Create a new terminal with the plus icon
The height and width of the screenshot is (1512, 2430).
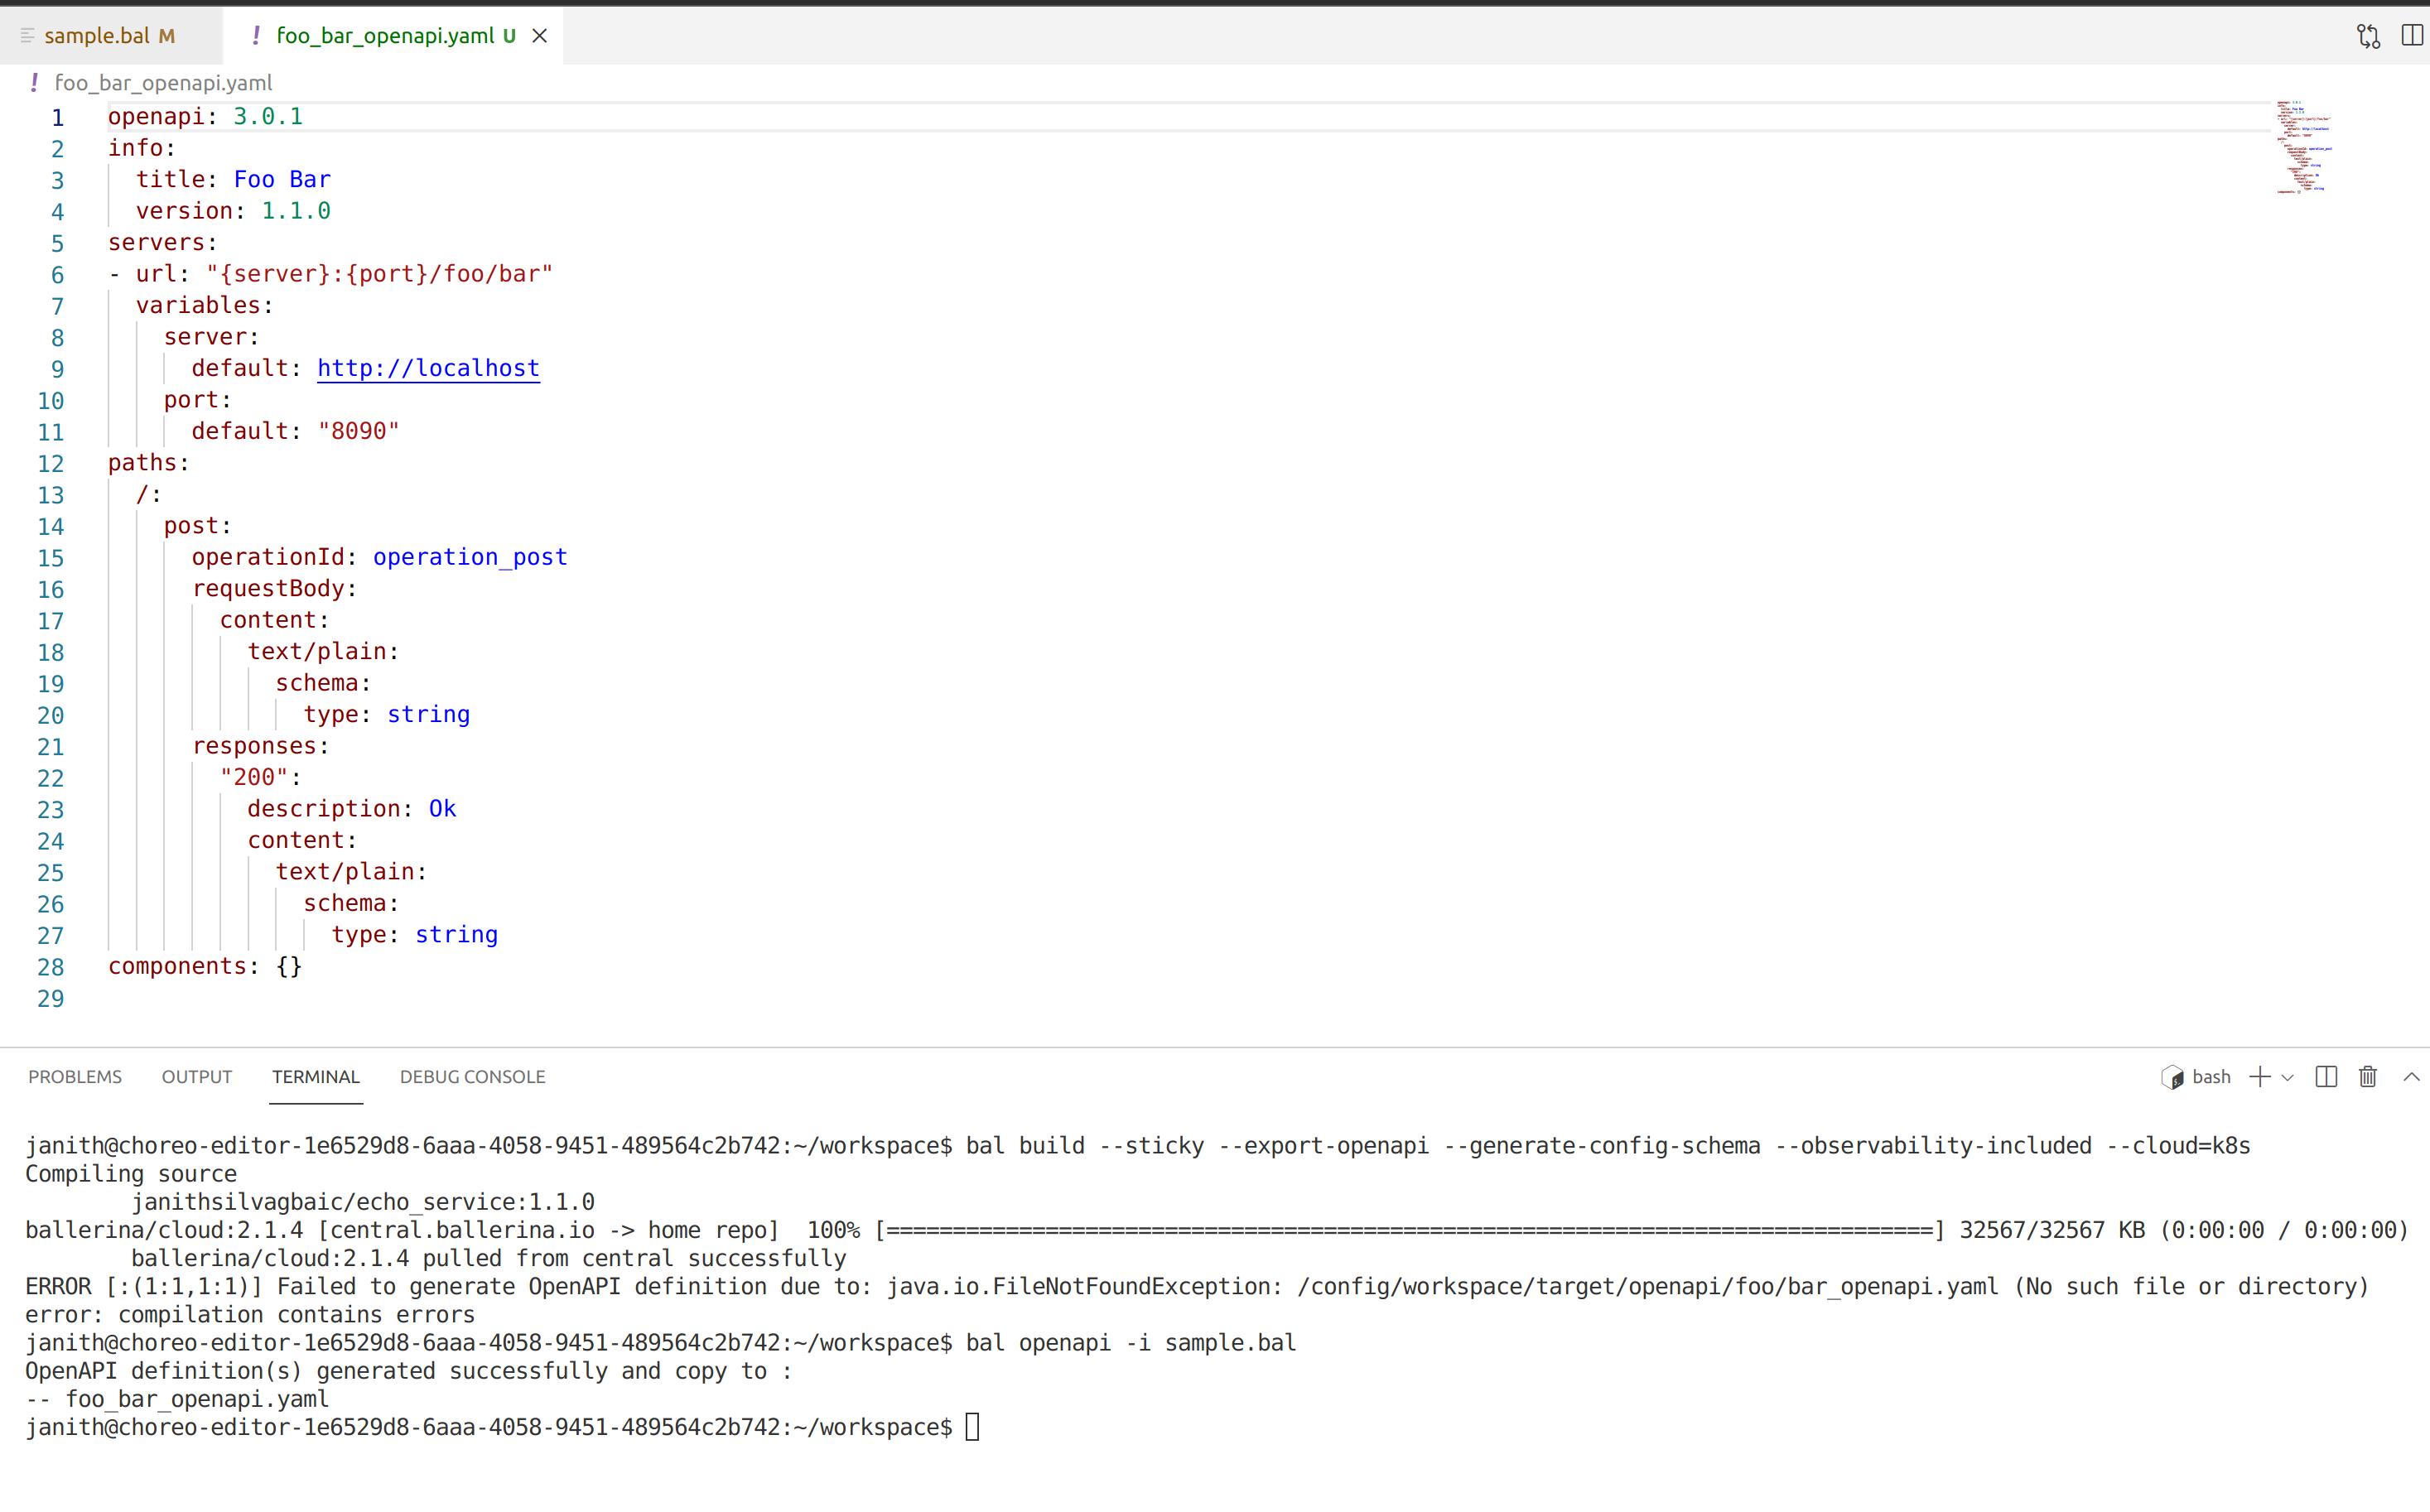click(2259, 1077)
